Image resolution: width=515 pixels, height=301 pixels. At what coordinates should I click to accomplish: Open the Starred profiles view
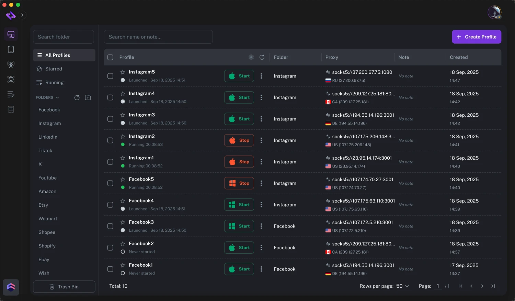(54, 69)
